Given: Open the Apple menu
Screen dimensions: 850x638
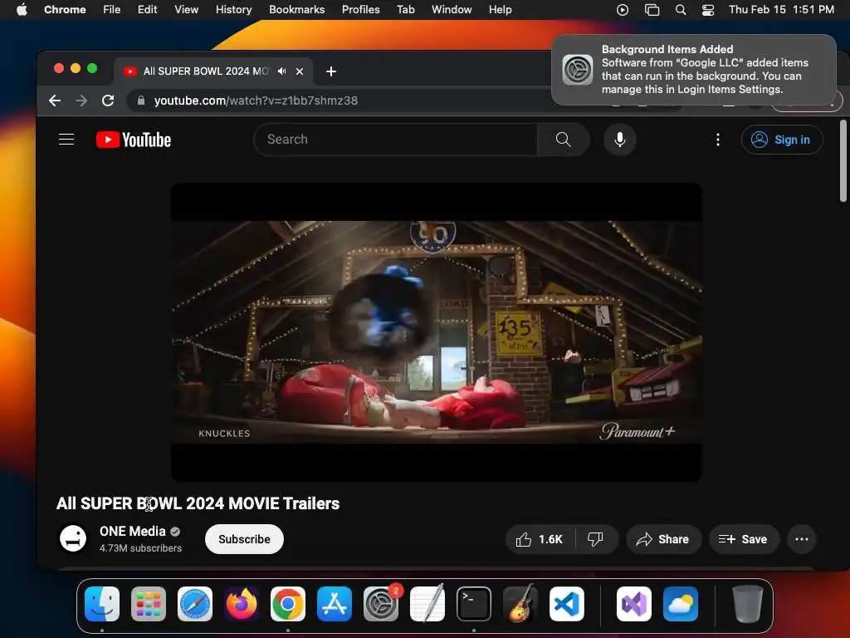Looking at the screenshot, I should (22, 9).
